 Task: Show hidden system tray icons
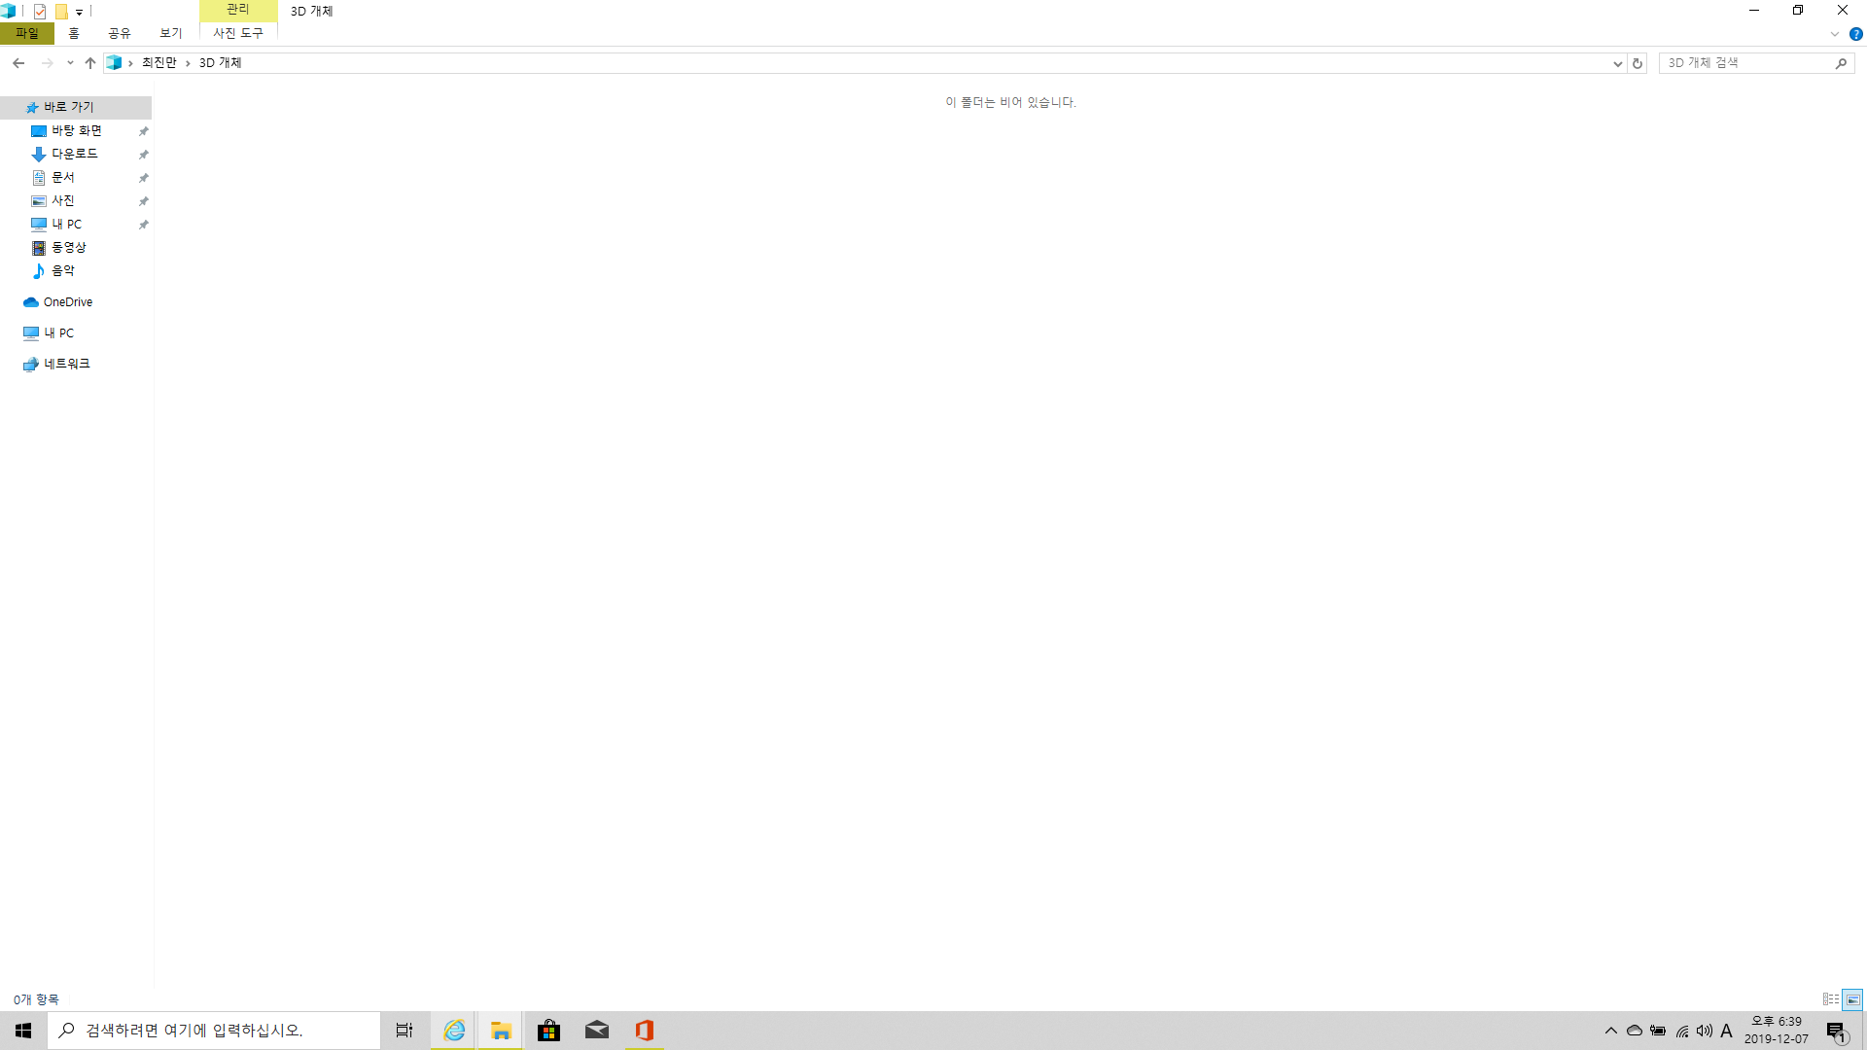pos(1611,1031)
